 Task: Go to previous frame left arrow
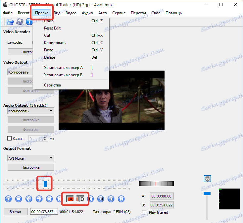click(29, 199)
